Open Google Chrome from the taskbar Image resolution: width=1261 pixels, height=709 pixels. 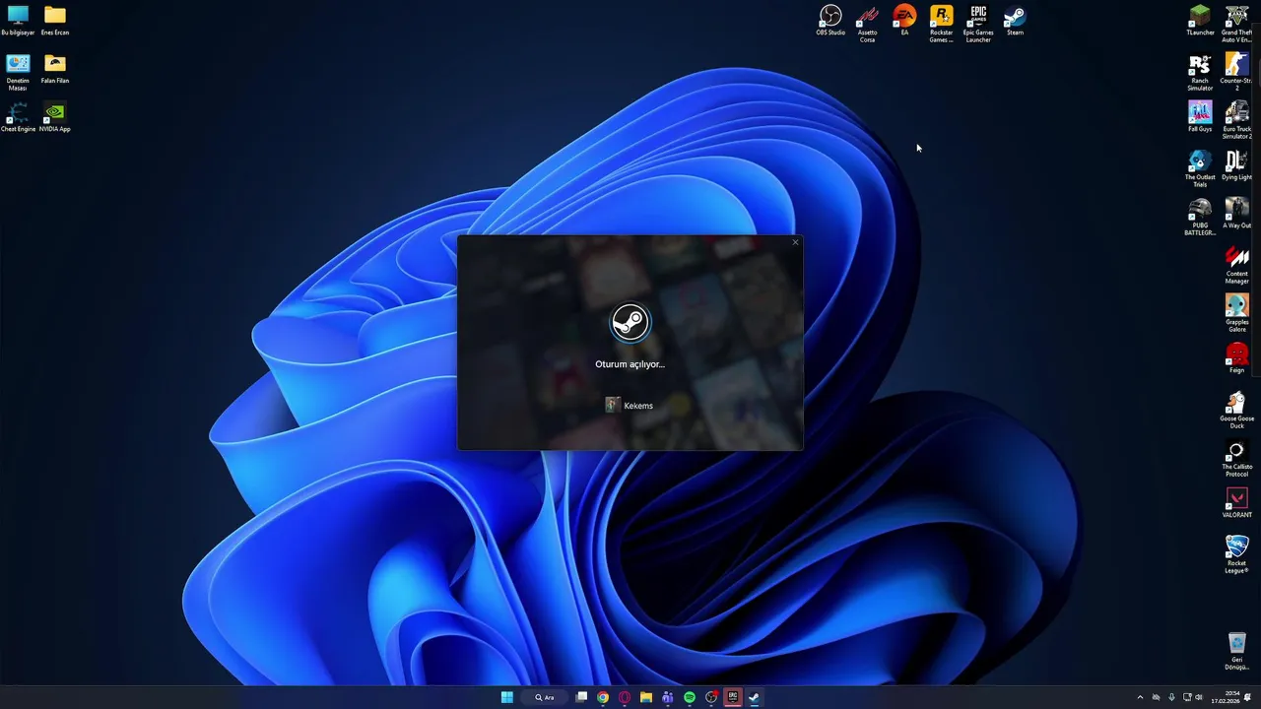click(603, 697)
